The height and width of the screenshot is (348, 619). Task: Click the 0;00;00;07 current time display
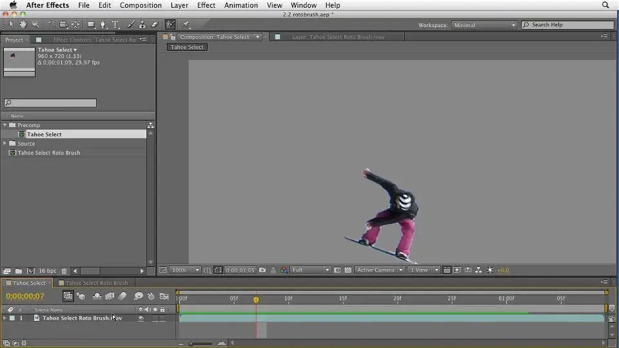[25, 296]
